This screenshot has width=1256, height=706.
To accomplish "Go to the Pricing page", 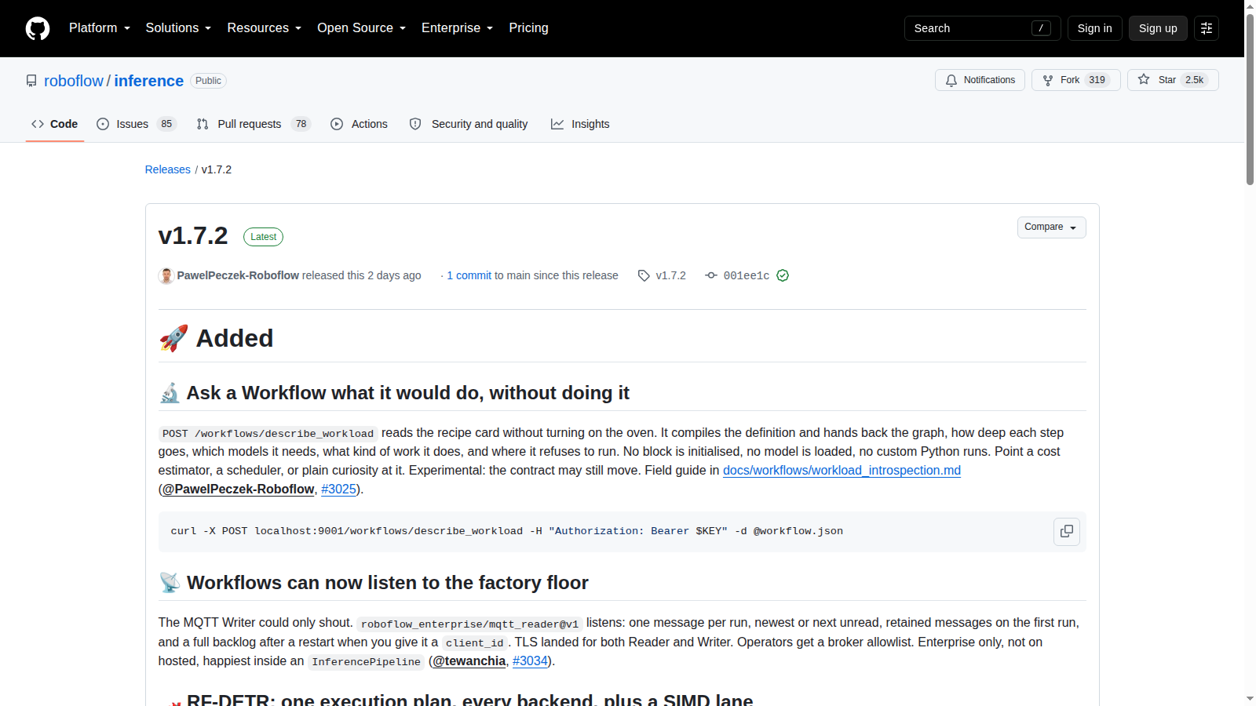I will (528, 28).
